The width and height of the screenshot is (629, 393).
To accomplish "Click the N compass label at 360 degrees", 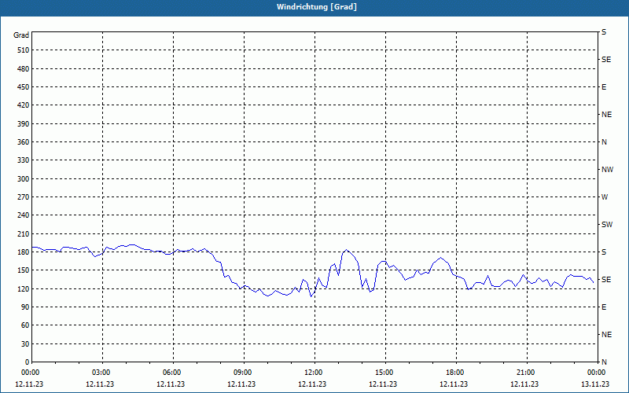I will 604,142.
